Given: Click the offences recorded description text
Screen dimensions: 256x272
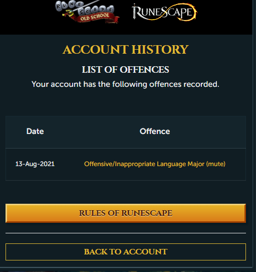Looking at the screenshot, I should click(x=125, y=84).
